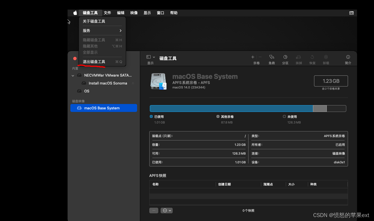Eject Install macOS Sonoma volume
The height and width of the screenshot is (221, 374).
tap(133, 83)
